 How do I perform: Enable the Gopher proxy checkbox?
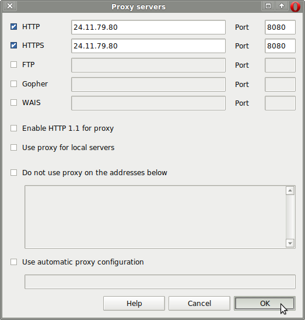point(13,84)
